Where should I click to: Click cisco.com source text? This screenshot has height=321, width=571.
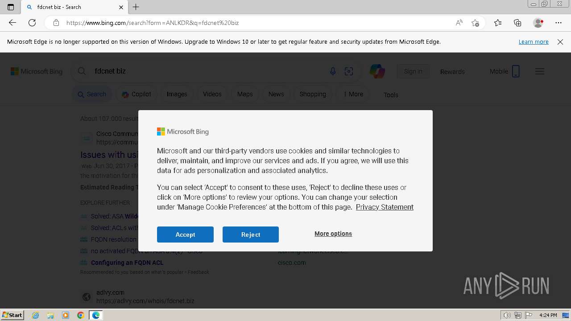(x=292, y=263)
